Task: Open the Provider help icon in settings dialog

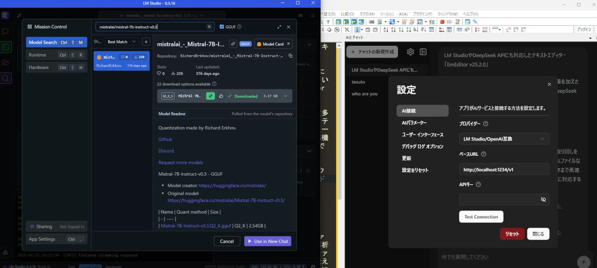Action: [486, 124]
